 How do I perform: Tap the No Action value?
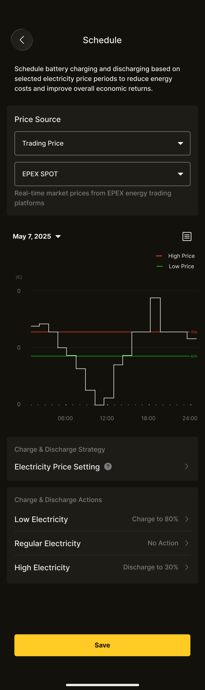[163, 543]
